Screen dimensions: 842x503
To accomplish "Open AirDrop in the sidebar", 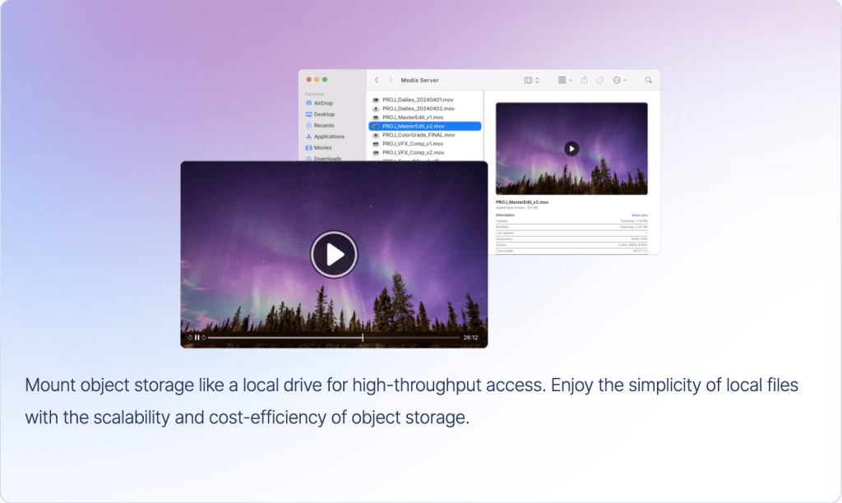I will click(322, 104).
